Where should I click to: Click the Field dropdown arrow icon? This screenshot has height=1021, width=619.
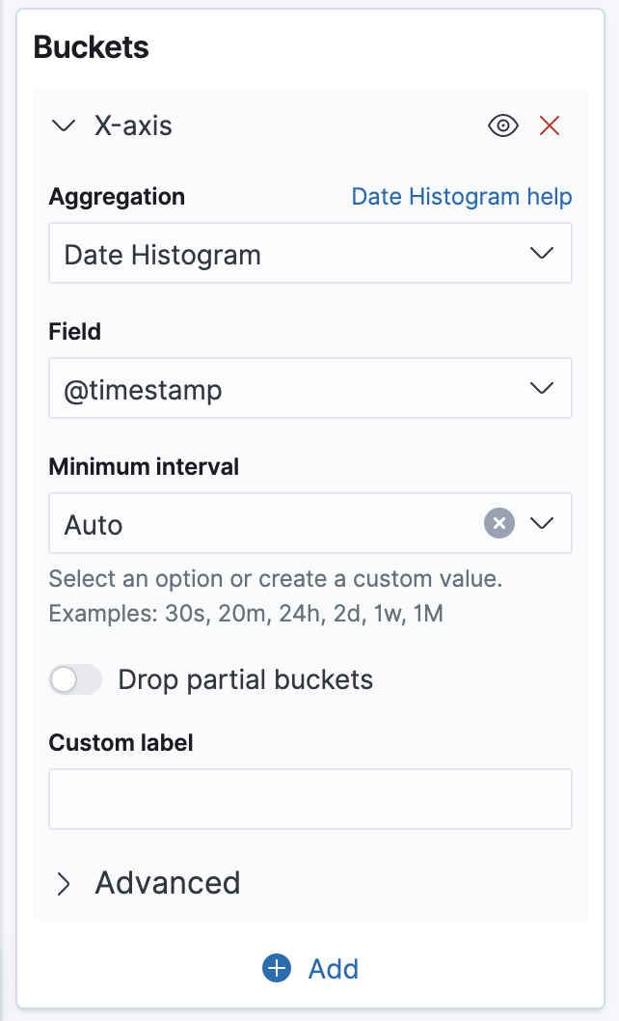click(542, 389)
